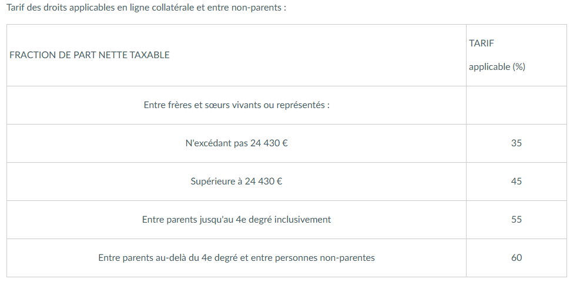Select the 'Entre parents jusqu'au 4e degré' row text
Screen dimensions: 570x282
pos(236,220)
